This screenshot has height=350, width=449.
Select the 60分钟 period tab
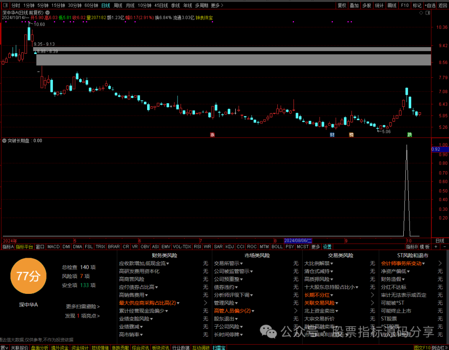coord(91,5)
